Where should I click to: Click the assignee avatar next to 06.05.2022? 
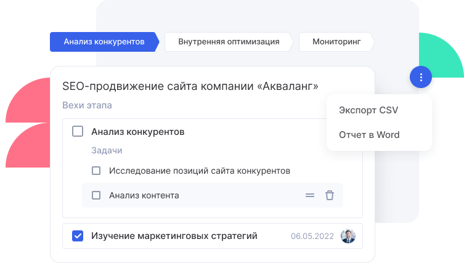click(x=348, y=236)
